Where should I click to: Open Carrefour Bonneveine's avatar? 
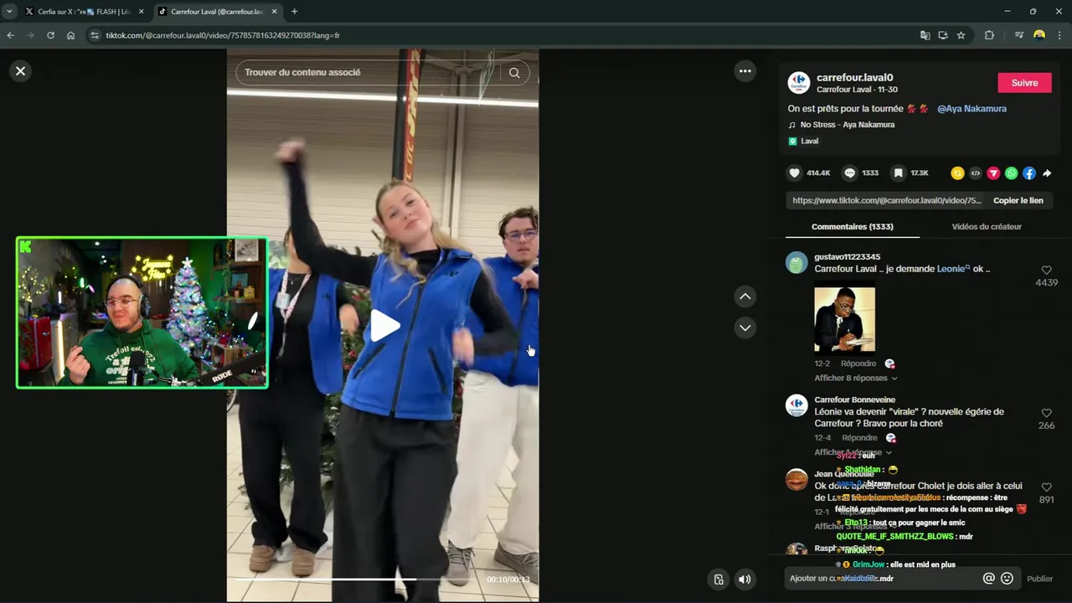coord(796,406)
